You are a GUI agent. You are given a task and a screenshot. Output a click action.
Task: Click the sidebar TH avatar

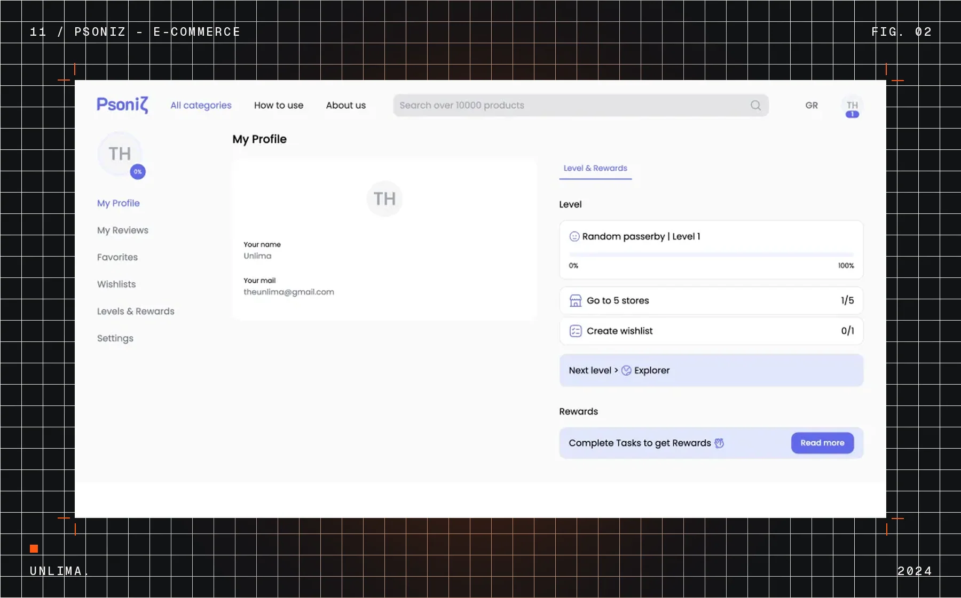pyautogui.click(x=120, y=154)
